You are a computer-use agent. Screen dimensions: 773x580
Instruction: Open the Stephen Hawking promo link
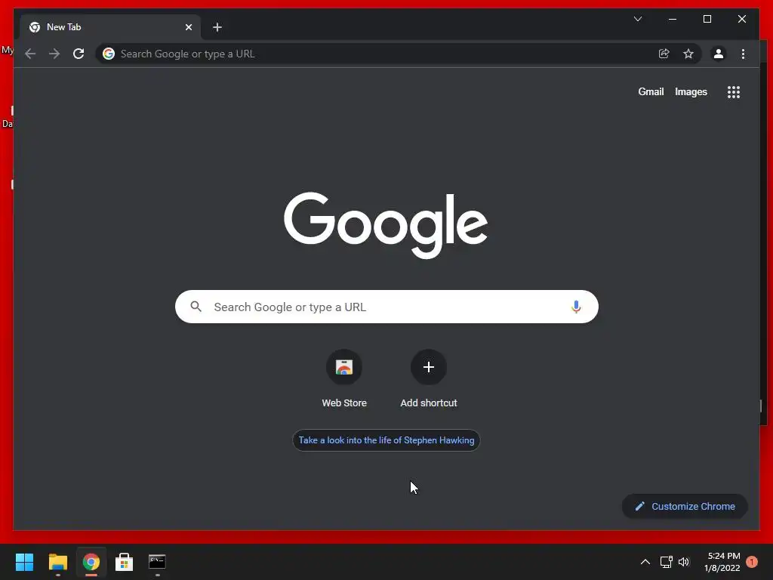coord(386,440)
